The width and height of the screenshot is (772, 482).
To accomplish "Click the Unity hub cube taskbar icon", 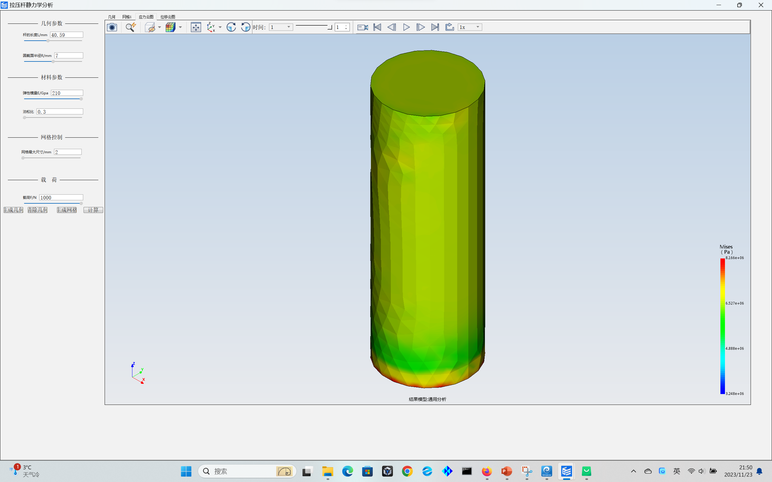I will pos(388,471).
